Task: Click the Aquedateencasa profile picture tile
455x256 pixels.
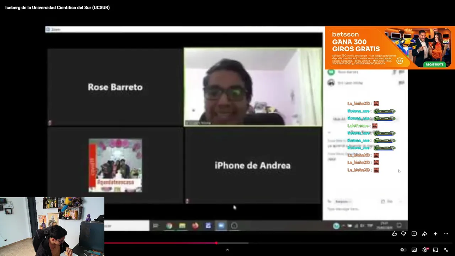Action: coord(115,165)
